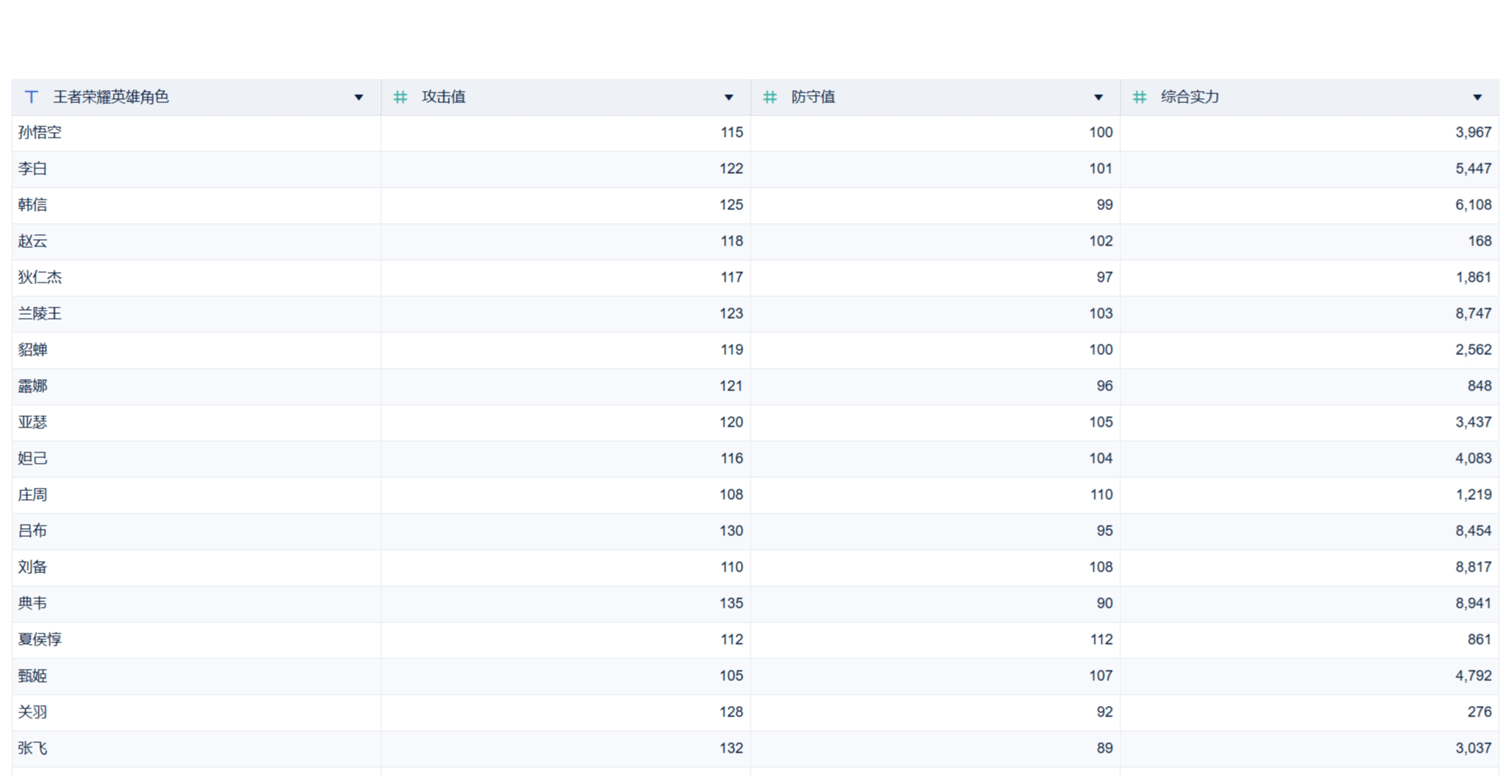The image size is (1506, 776).
Task: Select the 赵云 row name cell
Action: (197, 241)
